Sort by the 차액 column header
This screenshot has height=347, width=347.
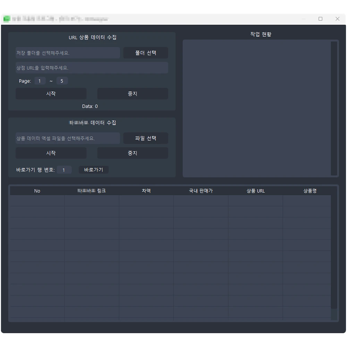tap(146, 191)
